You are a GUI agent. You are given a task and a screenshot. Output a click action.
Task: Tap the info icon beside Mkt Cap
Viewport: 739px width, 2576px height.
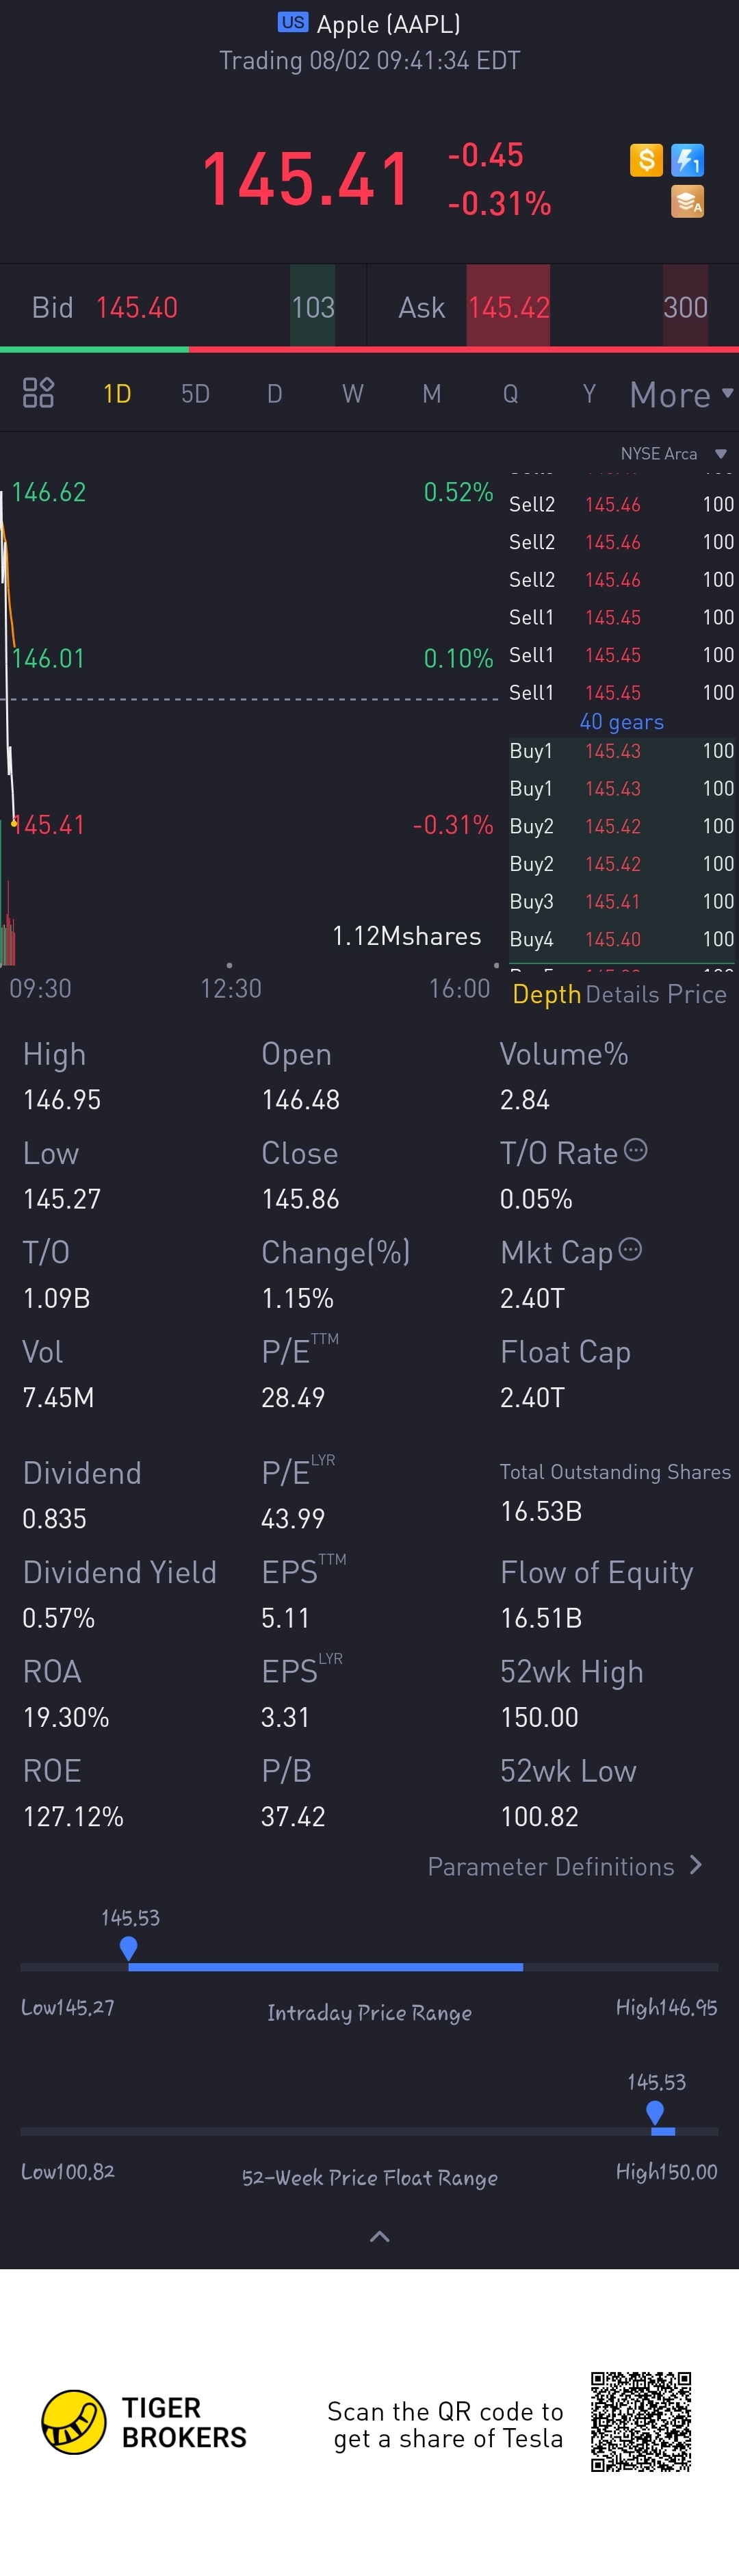[x=630, y=1250]
